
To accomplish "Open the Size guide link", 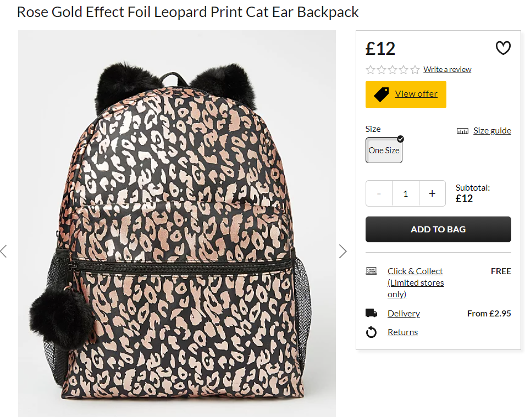I will (x=492, y=131).
